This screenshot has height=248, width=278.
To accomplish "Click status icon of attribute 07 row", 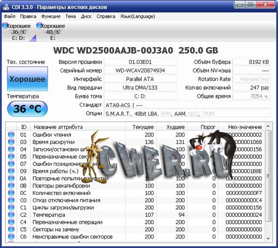I will point(11,164).
